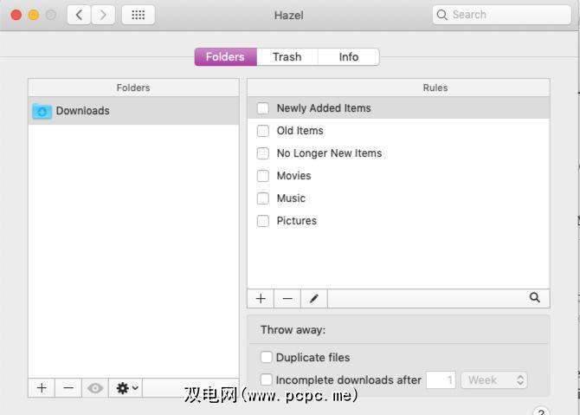580x415 pixels.
Task: Open the Info tab
Action: point(349,57)
